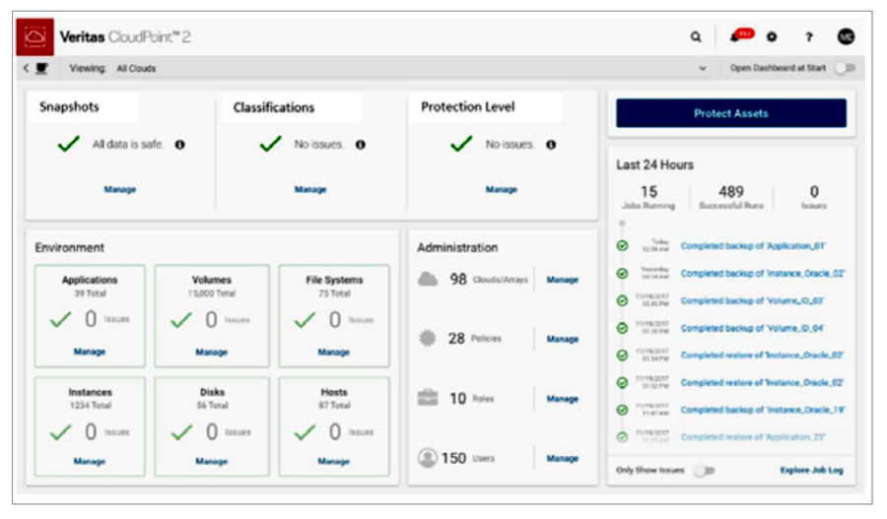Viewport: 887px width, 519px height.
Task: Manage Policies in Administration
Action: (x=563, y=339)
